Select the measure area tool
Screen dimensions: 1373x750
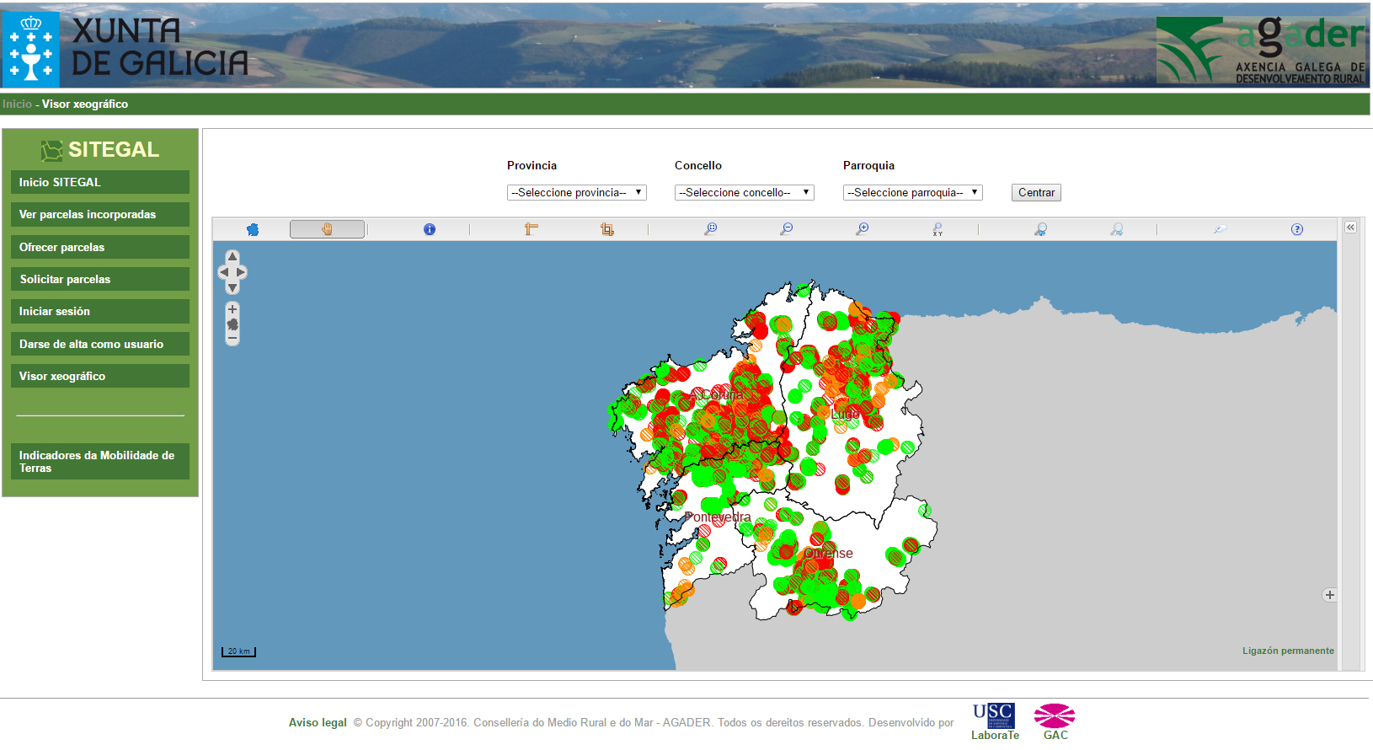pos(606,229)
